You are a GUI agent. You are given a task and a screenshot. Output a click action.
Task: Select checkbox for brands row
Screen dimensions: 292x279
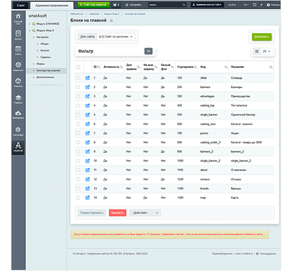pyautogui.click(x=78, y=188)
